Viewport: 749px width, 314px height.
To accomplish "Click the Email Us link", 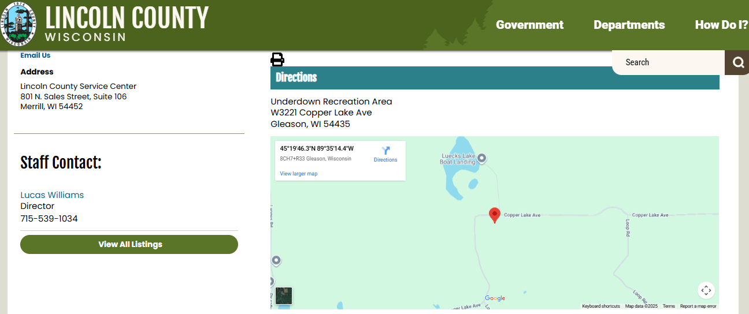I will pyautogui.click(x=35, y=55).
